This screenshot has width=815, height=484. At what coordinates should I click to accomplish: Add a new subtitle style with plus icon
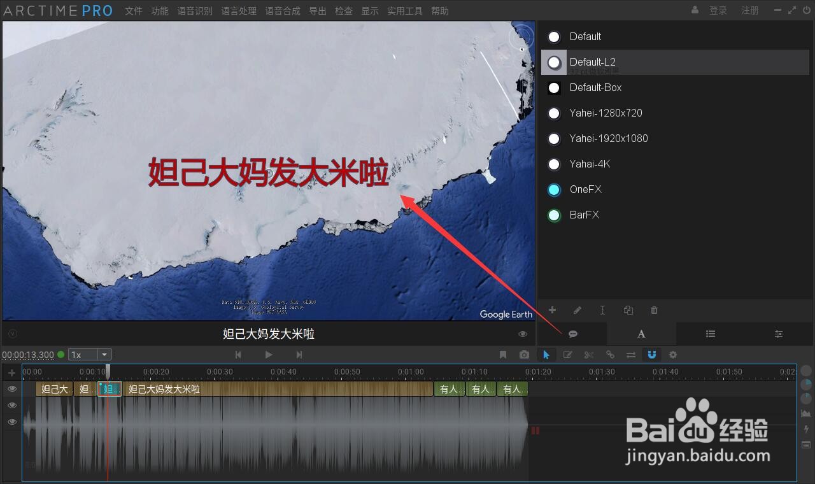(x=552, y=310)
